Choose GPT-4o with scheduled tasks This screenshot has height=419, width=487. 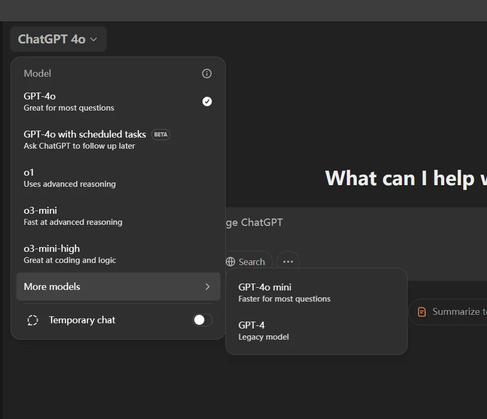click(118, 140)
